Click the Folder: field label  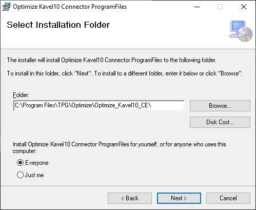pos(21,95)
